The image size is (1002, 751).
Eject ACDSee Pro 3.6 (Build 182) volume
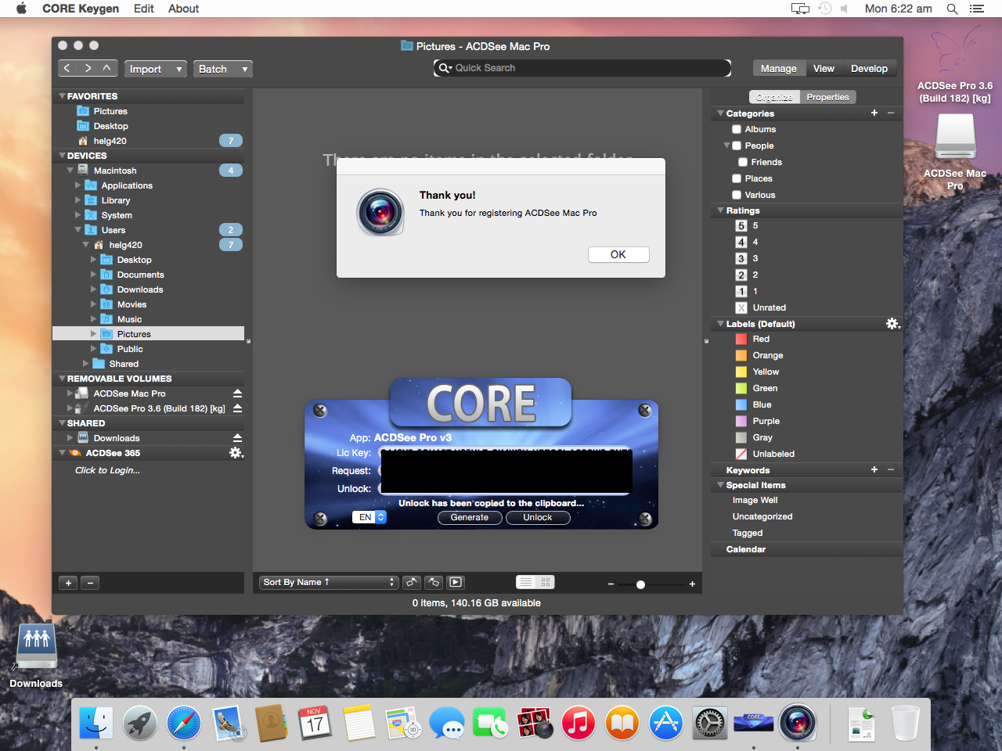point(237,408)
